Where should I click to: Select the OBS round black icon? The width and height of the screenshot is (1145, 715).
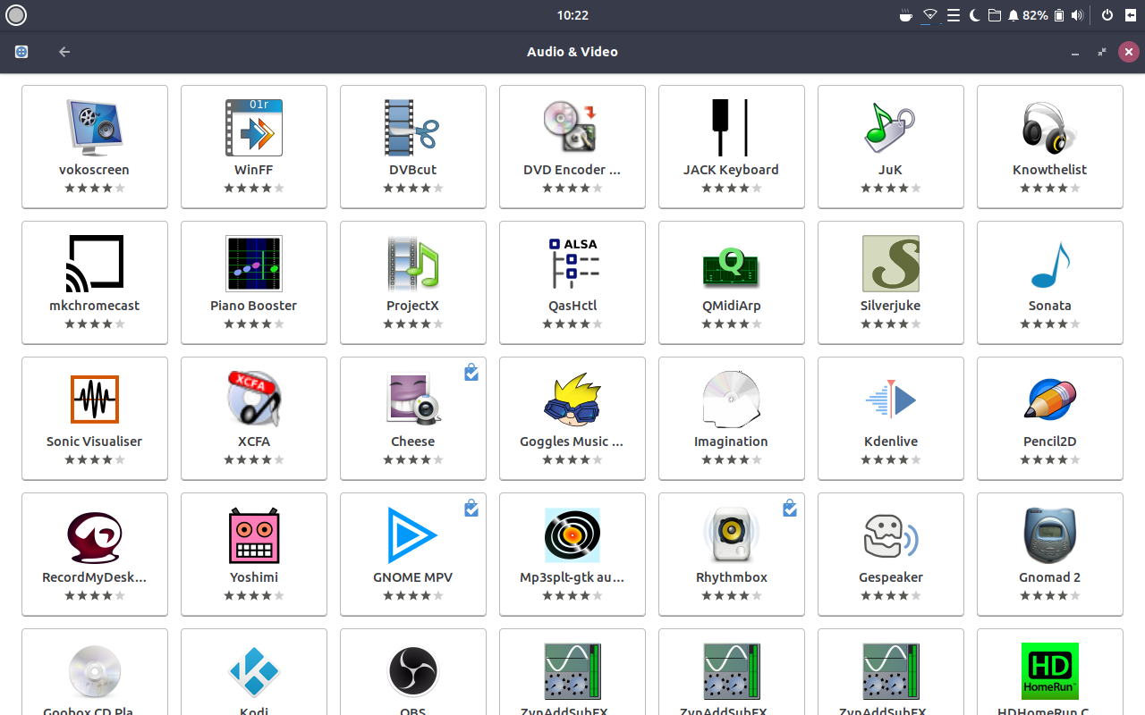point(413,671)
